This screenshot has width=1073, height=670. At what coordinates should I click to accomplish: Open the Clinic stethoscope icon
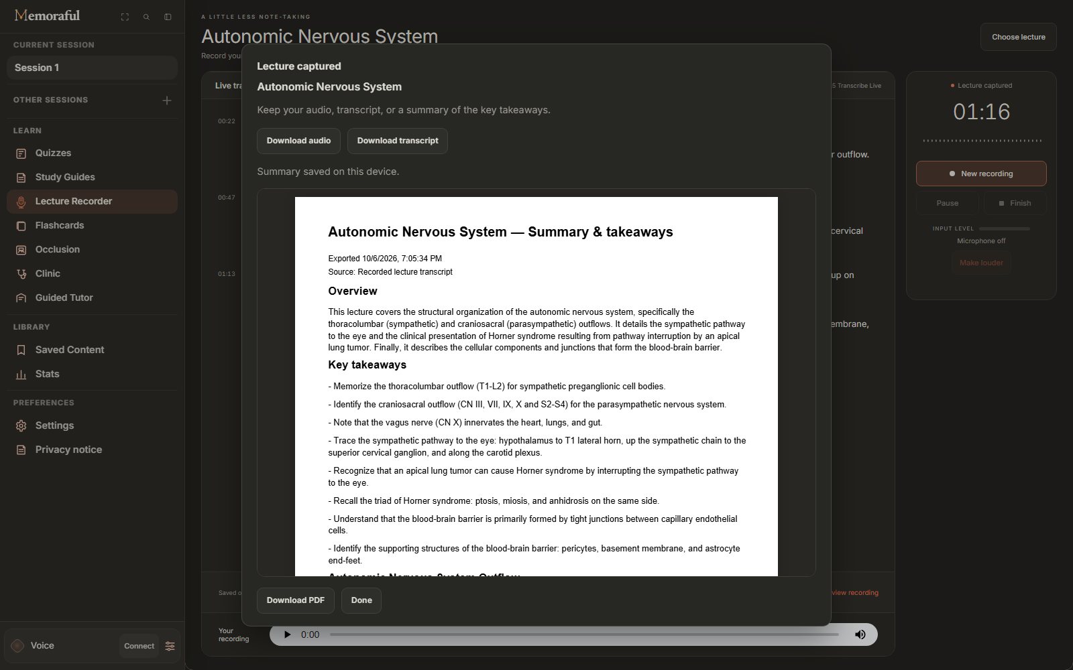[21, 274]
